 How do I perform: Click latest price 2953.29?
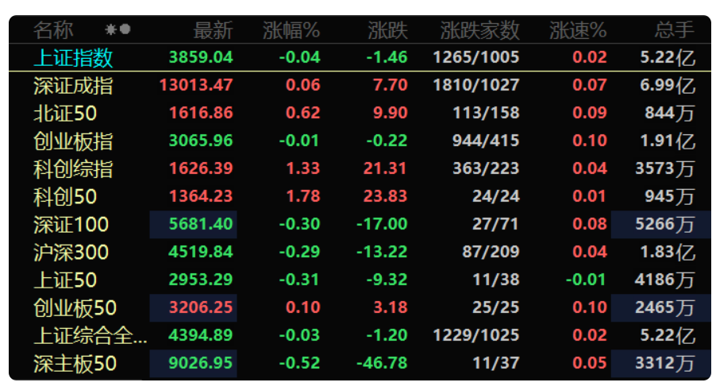click(201, 280)
